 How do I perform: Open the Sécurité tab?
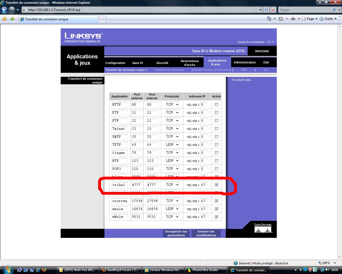[162, 63]
